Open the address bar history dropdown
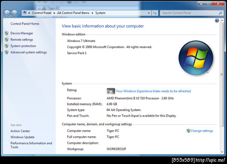This screenshot has height=164, width=227. [x=149, y=13]
